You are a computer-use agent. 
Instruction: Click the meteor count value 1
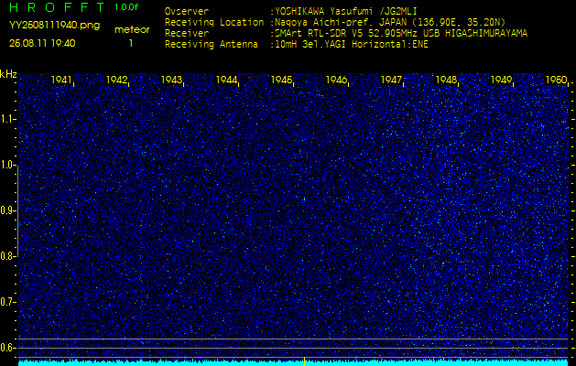[x=131, y=43]
